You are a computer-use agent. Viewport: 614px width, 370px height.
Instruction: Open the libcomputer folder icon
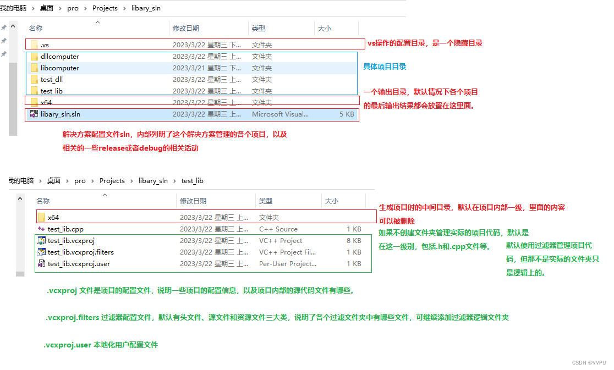(x=34, y=68)
